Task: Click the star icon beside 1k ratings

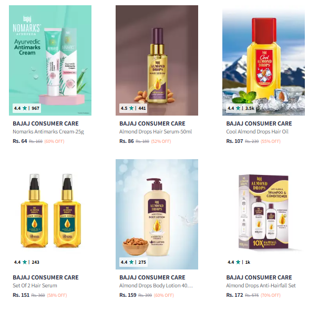Action: [x=238, y=262]
